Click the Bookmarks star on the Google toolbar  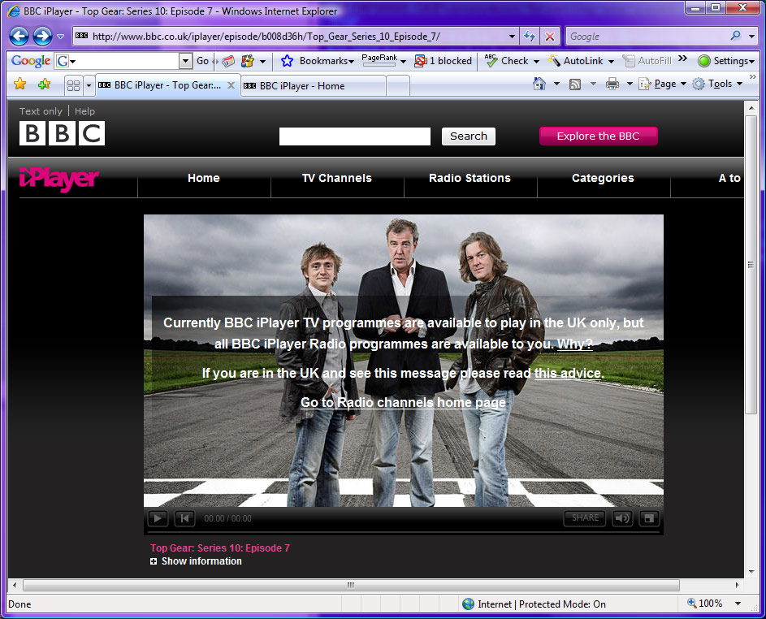click(288, 61)
